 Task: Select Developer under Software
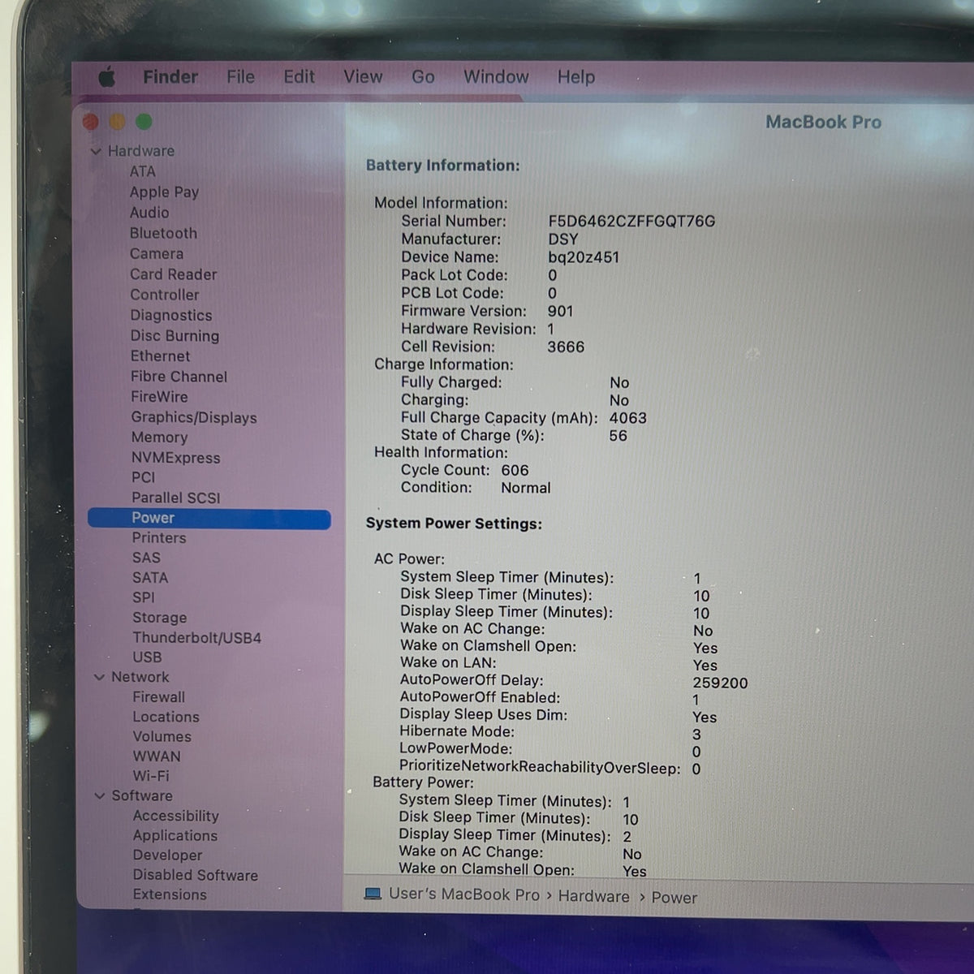168,855
